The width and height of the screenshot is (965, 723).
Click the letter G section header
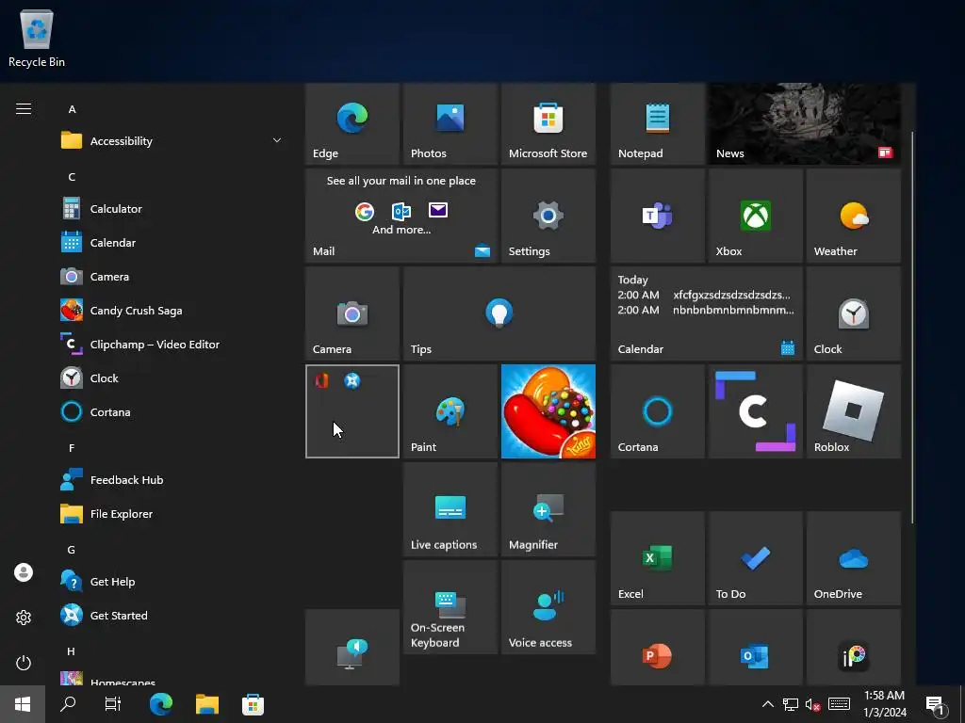tap(72, 550)
